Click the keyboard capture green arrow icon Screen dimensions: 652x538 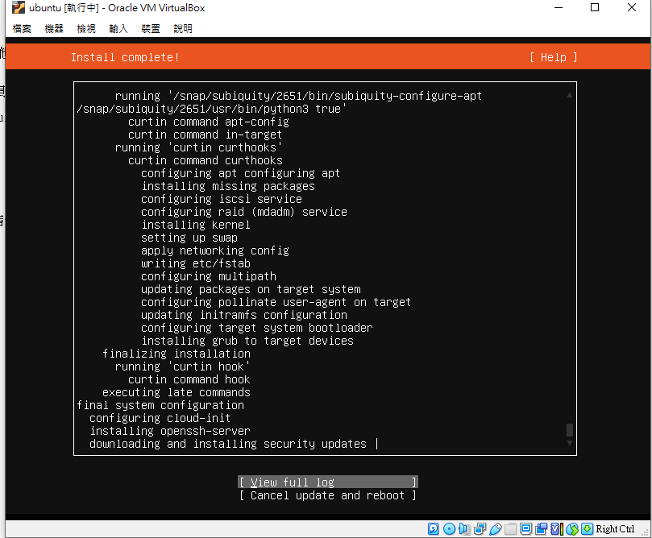[x=588, y=528]
